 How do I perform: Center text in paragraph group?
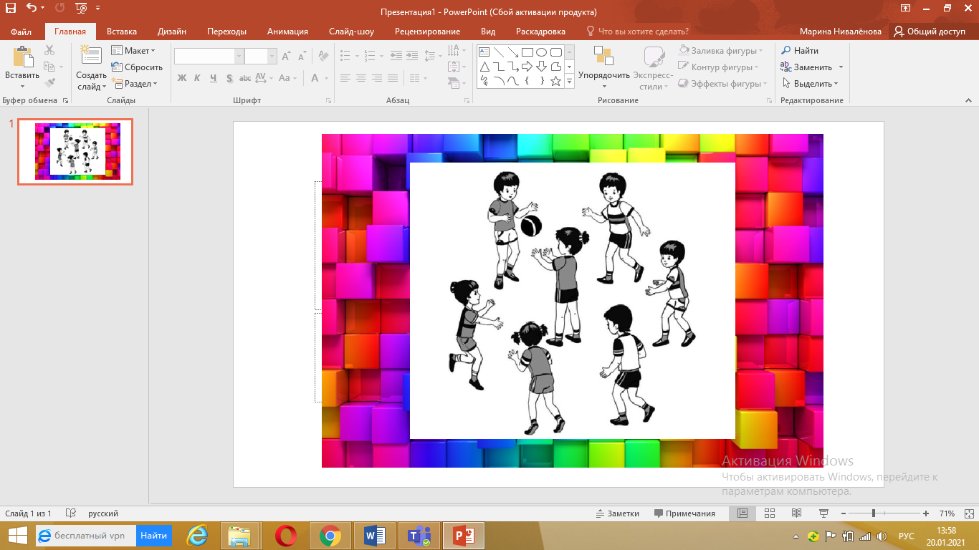pyautogui.click(x=361, y=78)
